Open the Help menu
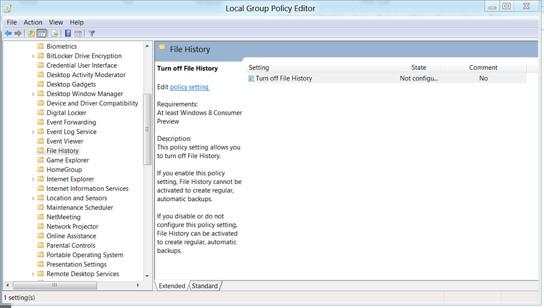 [76, 22]
